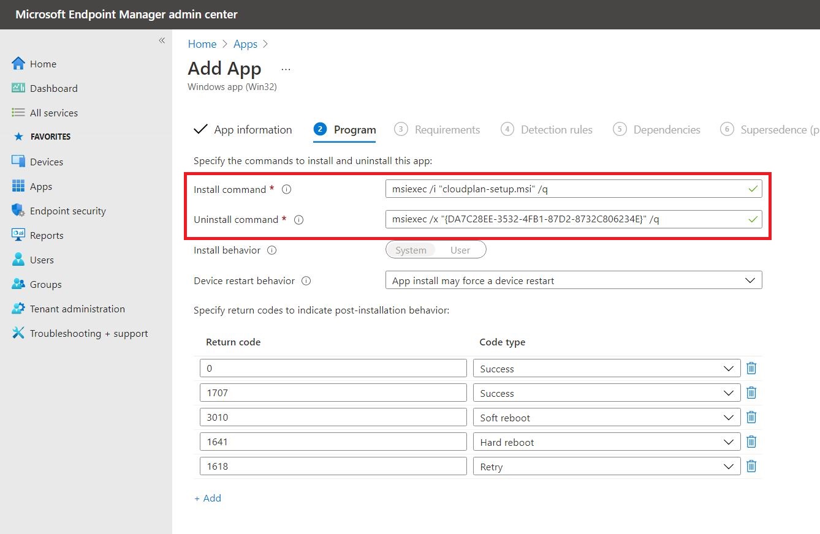The height and width of the screenshot is (534, 820).
Task: Switch install behavior to User
Action: [x=460, y=249]
